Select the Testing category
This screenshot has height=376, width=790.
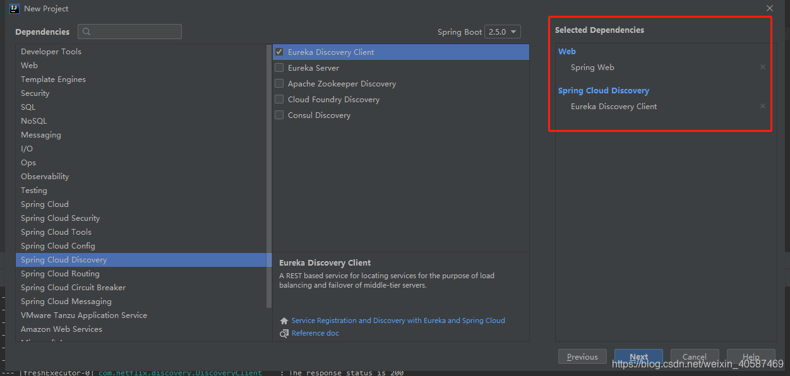pyautogui.click(x=141, y=191)
